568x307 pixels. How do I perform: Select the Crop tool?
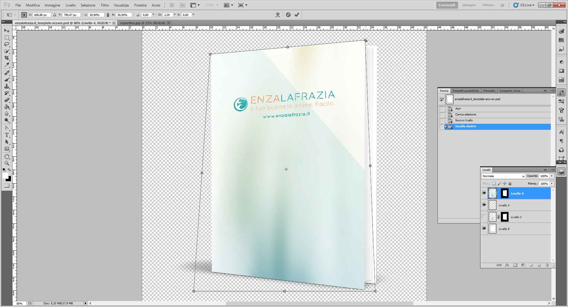tap(7, 58)
